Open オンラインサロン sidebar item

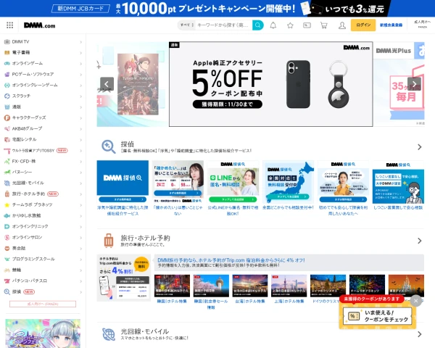coord(43,237)
